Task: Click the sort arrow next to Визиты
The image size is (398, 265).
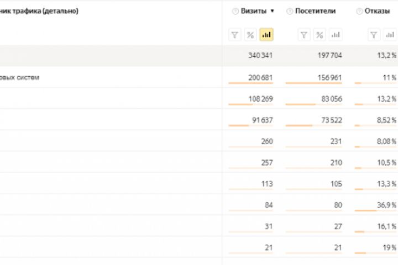Action: 272,11
